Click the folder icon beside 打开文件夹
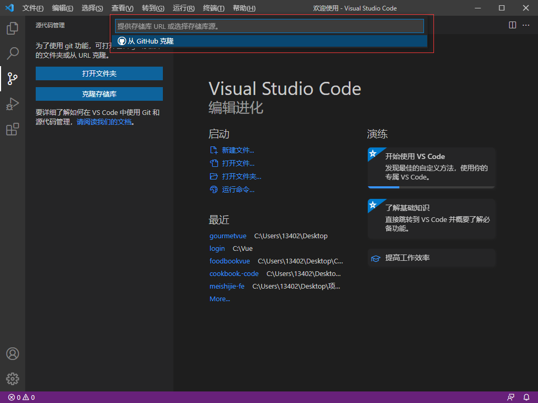Image resolution: width=538 pixels, height=403 pixels. pos(214,176)
